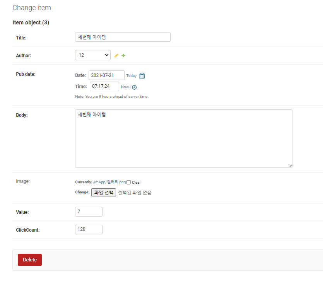Viewport: 323px width, 297px height.
Task: Click the pencil icon to edit selected author
Action: tap(116, 55)
